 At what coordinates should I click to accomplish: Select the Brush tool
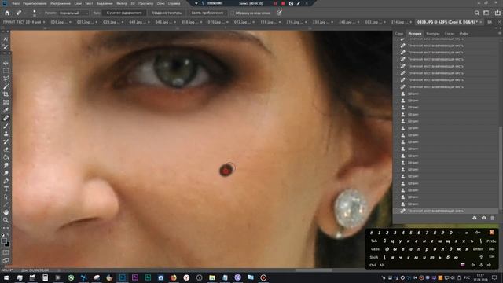pyautogui.click(x=6, y=126)
